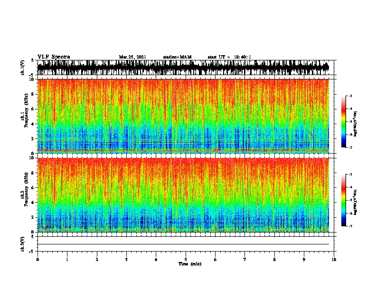Screen dimensions: 376x291
Task: Click the time axis tick label "9"
Action: pos(304,260)
